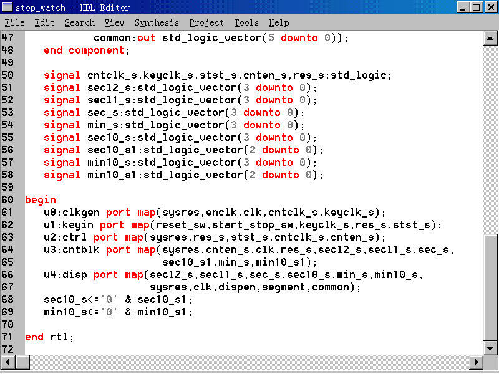This screenshot has height=374, width=499.
Task: Place cursor on 'end rtl;' line
Action: pyautogui.click(x=49, y=337)
